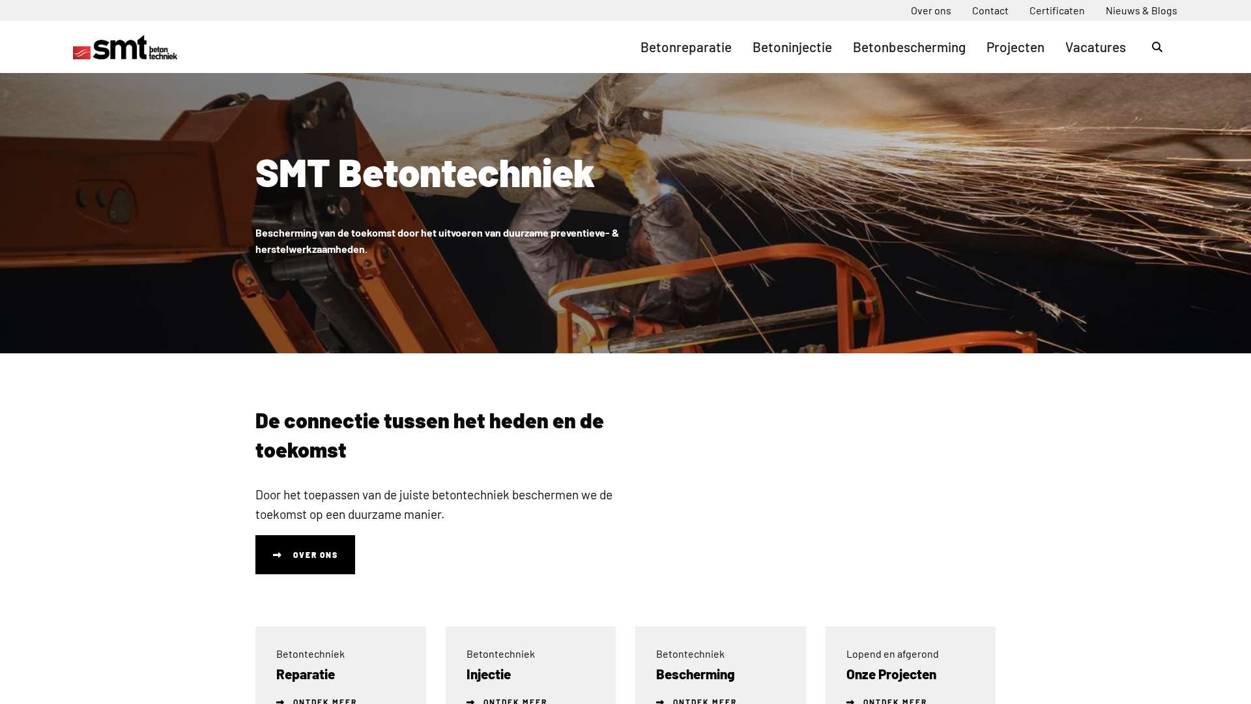The image size is (1251, 704).
Task: Click the arrow icon on the Injectie card
Action: point(471,701)
